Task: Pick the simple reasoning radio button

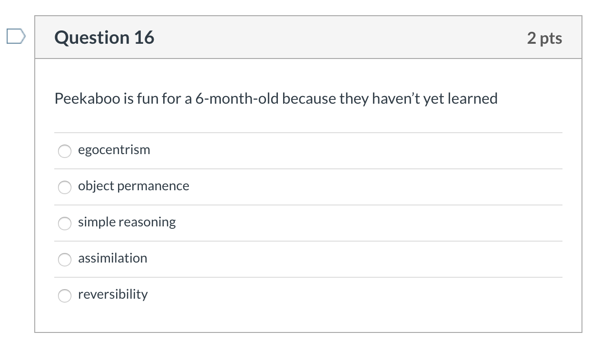Action: pyautogui.click(x=65, y=223)
